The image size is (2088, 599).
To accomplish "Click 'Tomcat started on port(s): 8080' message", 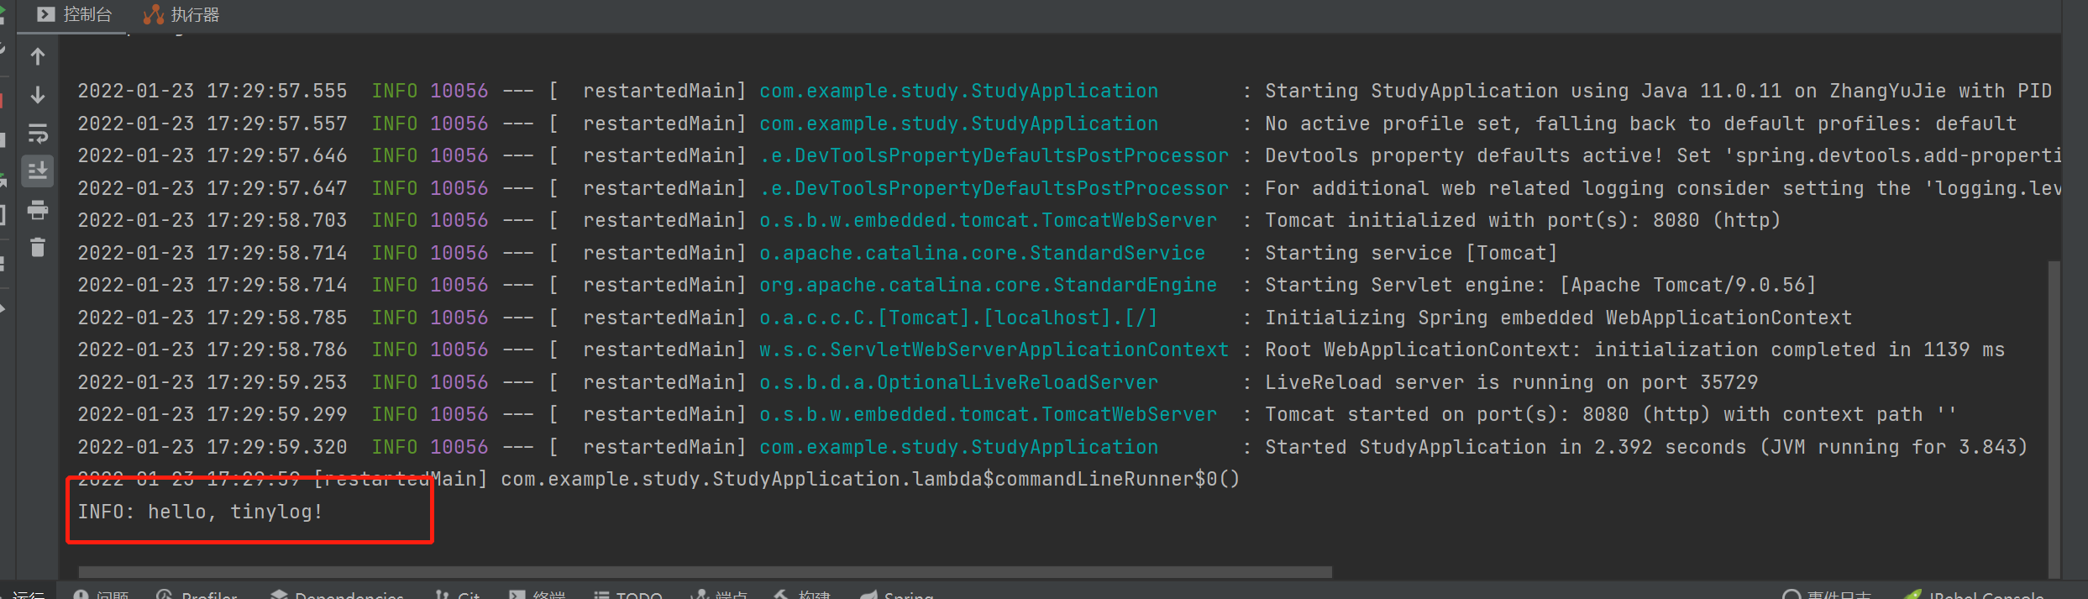I will coord(1611,414).
